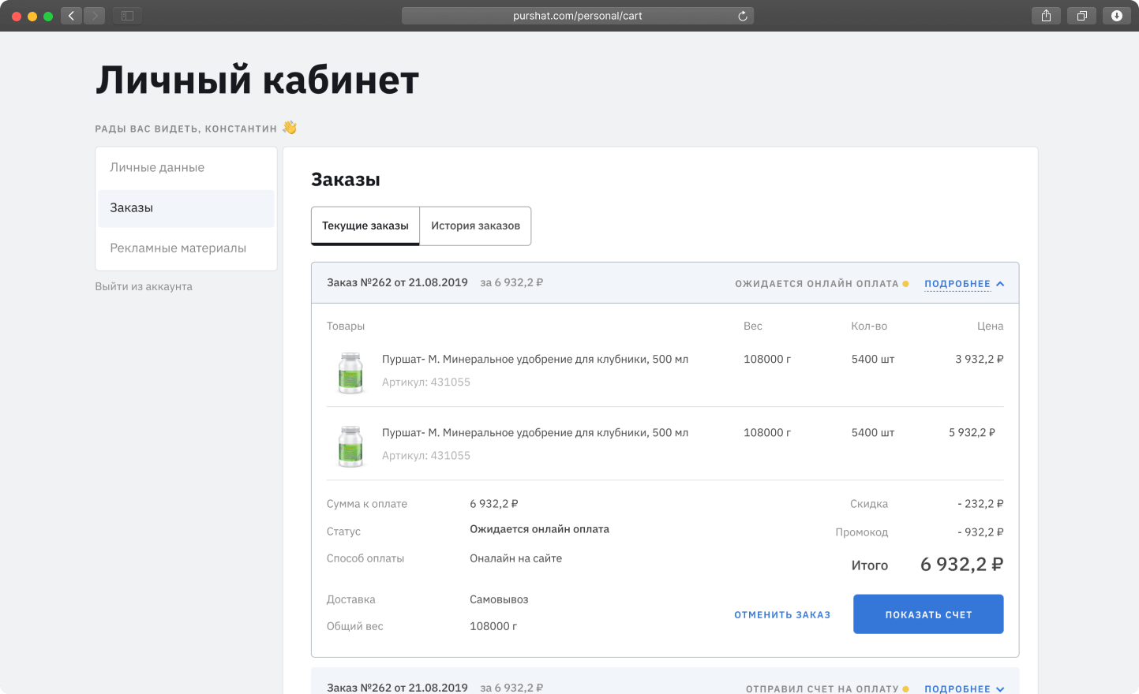This screenshot has width=1139, height=694.
Task: Show all tabs overview icon
Action: pos(1081,16)
